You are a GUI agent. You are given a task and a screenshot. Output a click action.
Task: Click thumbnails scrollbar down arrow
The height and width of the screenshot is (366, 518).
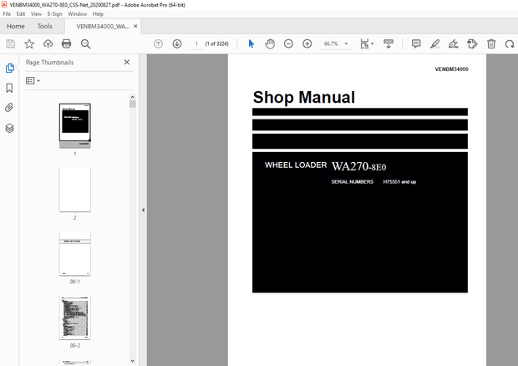click(x=133, y=361)
